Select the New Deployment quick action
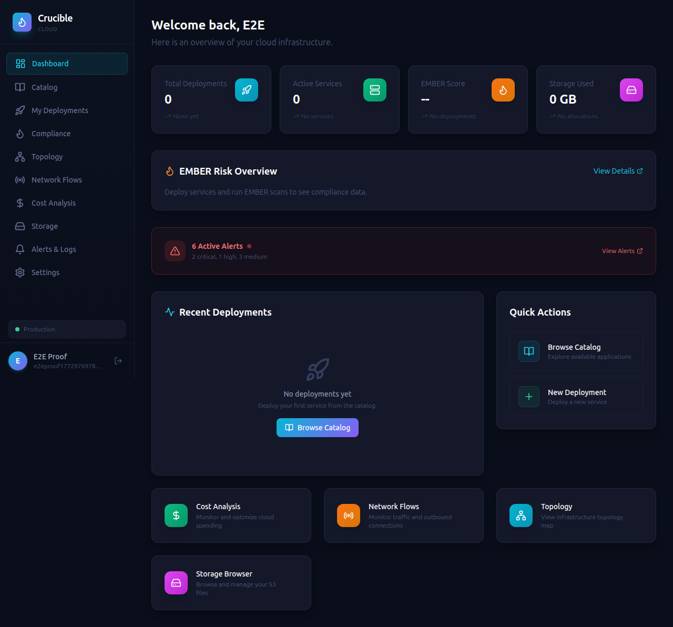The height and width of the screenshot is (627, 673). click(x=576, y=397)
